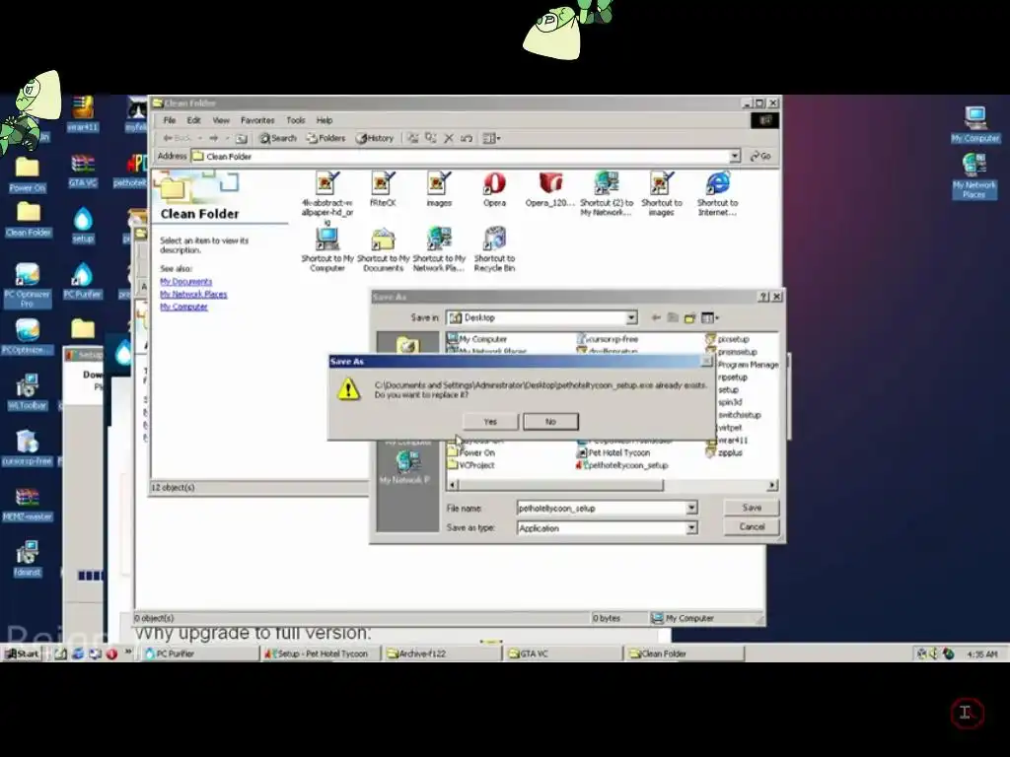
Task: Click the Go button beside Address
Action: tap(760, 157)
